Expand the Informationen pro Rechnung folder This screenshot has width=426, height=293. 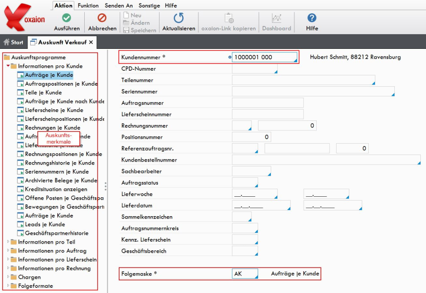(8, 268)
